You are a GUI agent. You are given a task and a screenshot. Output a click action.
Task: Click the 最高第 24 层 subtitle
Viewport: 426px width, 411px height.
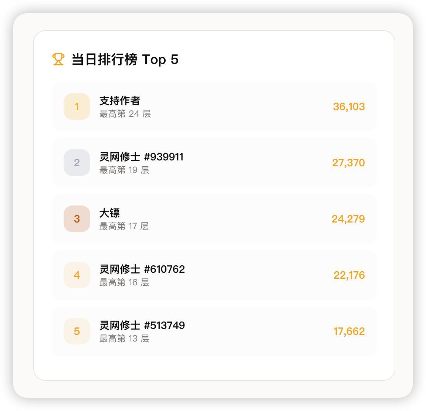(x=125, y=114)
